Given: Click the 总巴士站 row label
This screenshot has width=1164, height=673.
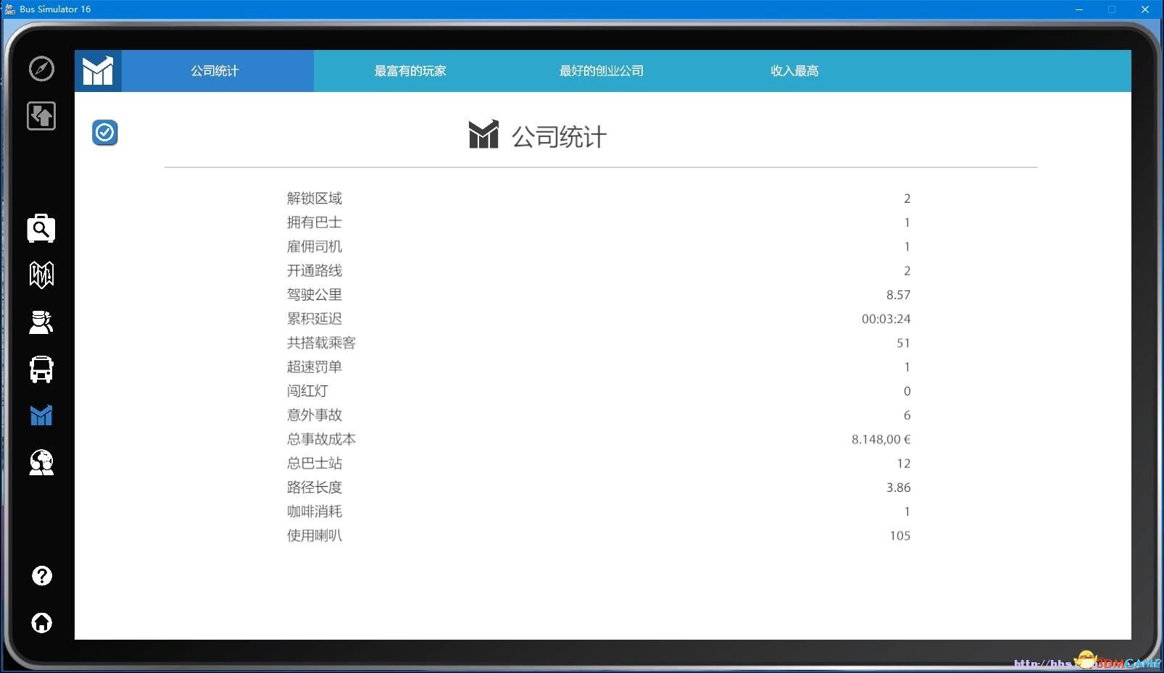Looking at the screenshot, I should pos(315,464).
